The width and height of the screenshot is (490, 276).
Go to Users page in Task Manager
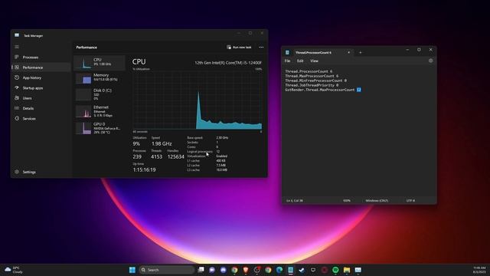(41, 98)
